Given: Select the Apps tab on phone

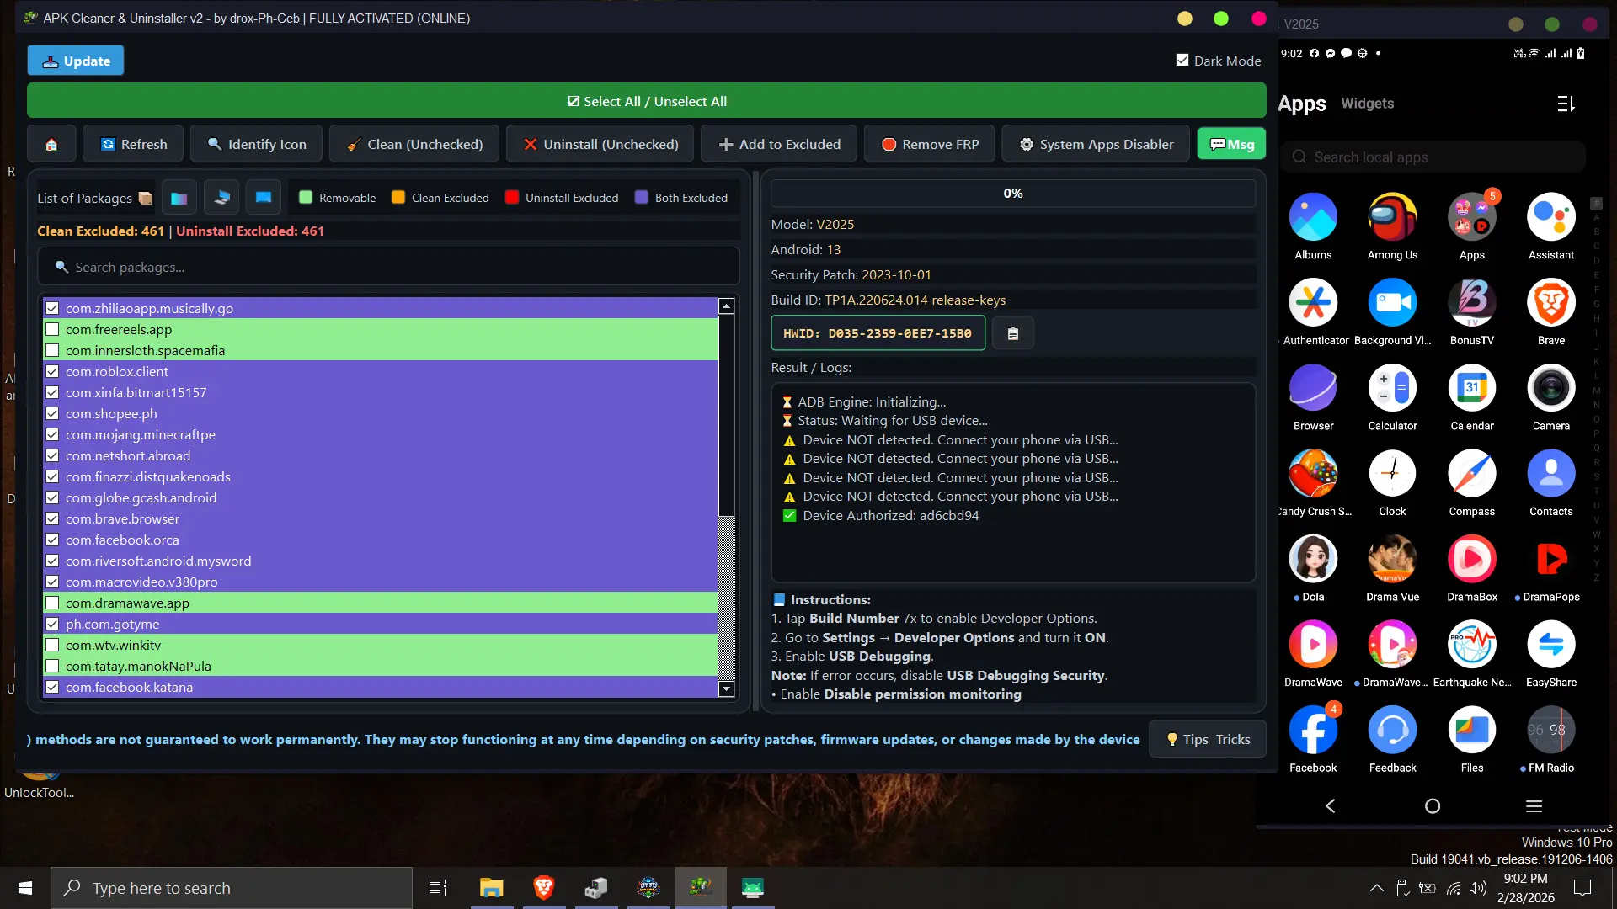Looking at the screenshot, I should point(1301,104).
